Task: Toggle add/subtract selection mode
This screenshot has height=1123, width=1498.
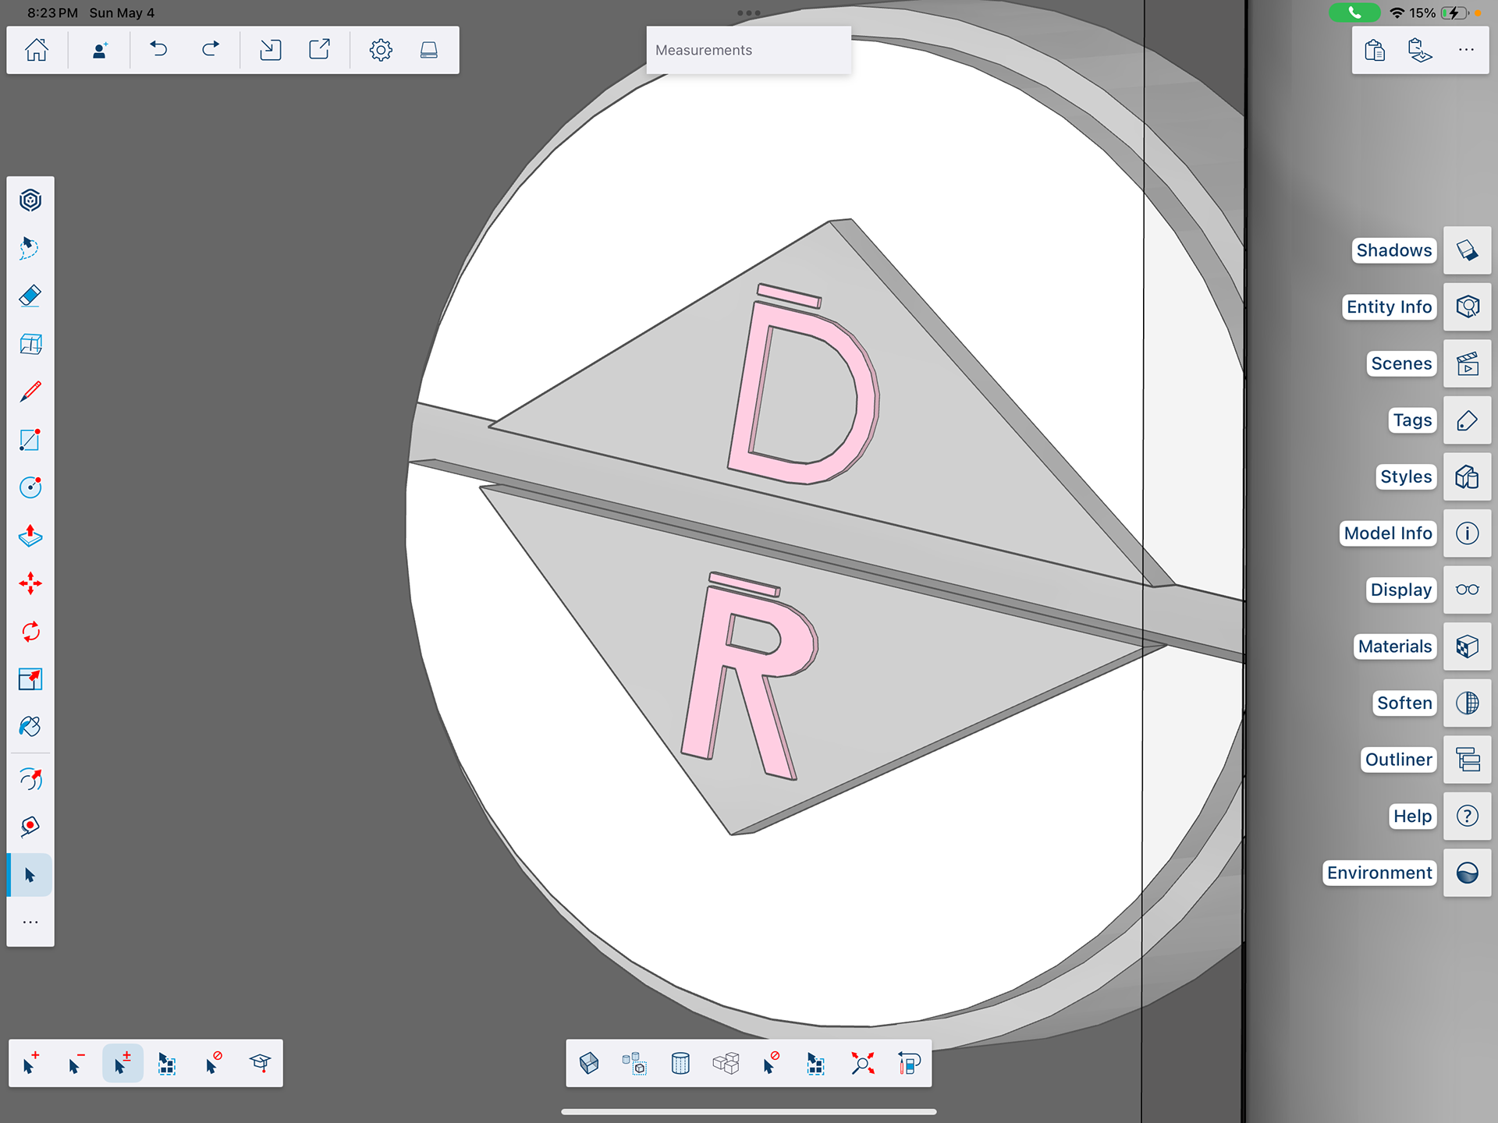Action: tap(122, 1063)
